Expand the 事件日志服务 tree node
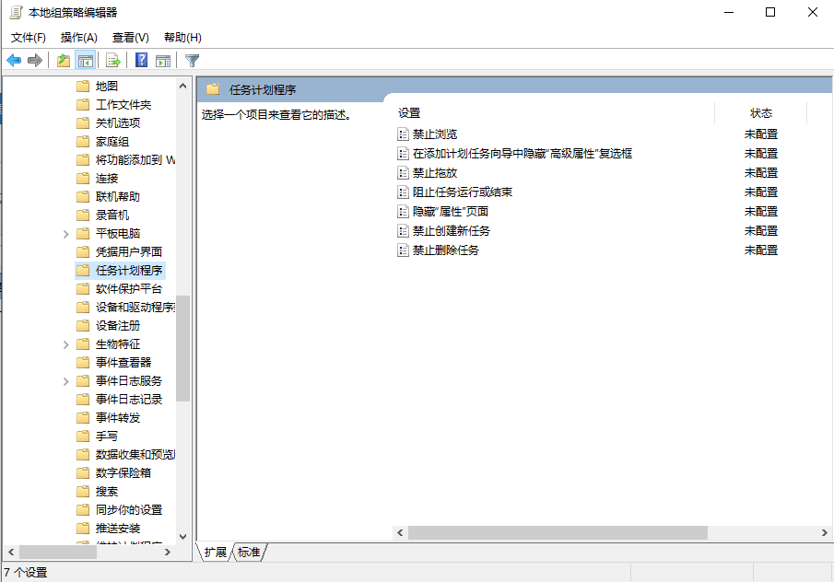834x582 pixels. click(65, 380)
